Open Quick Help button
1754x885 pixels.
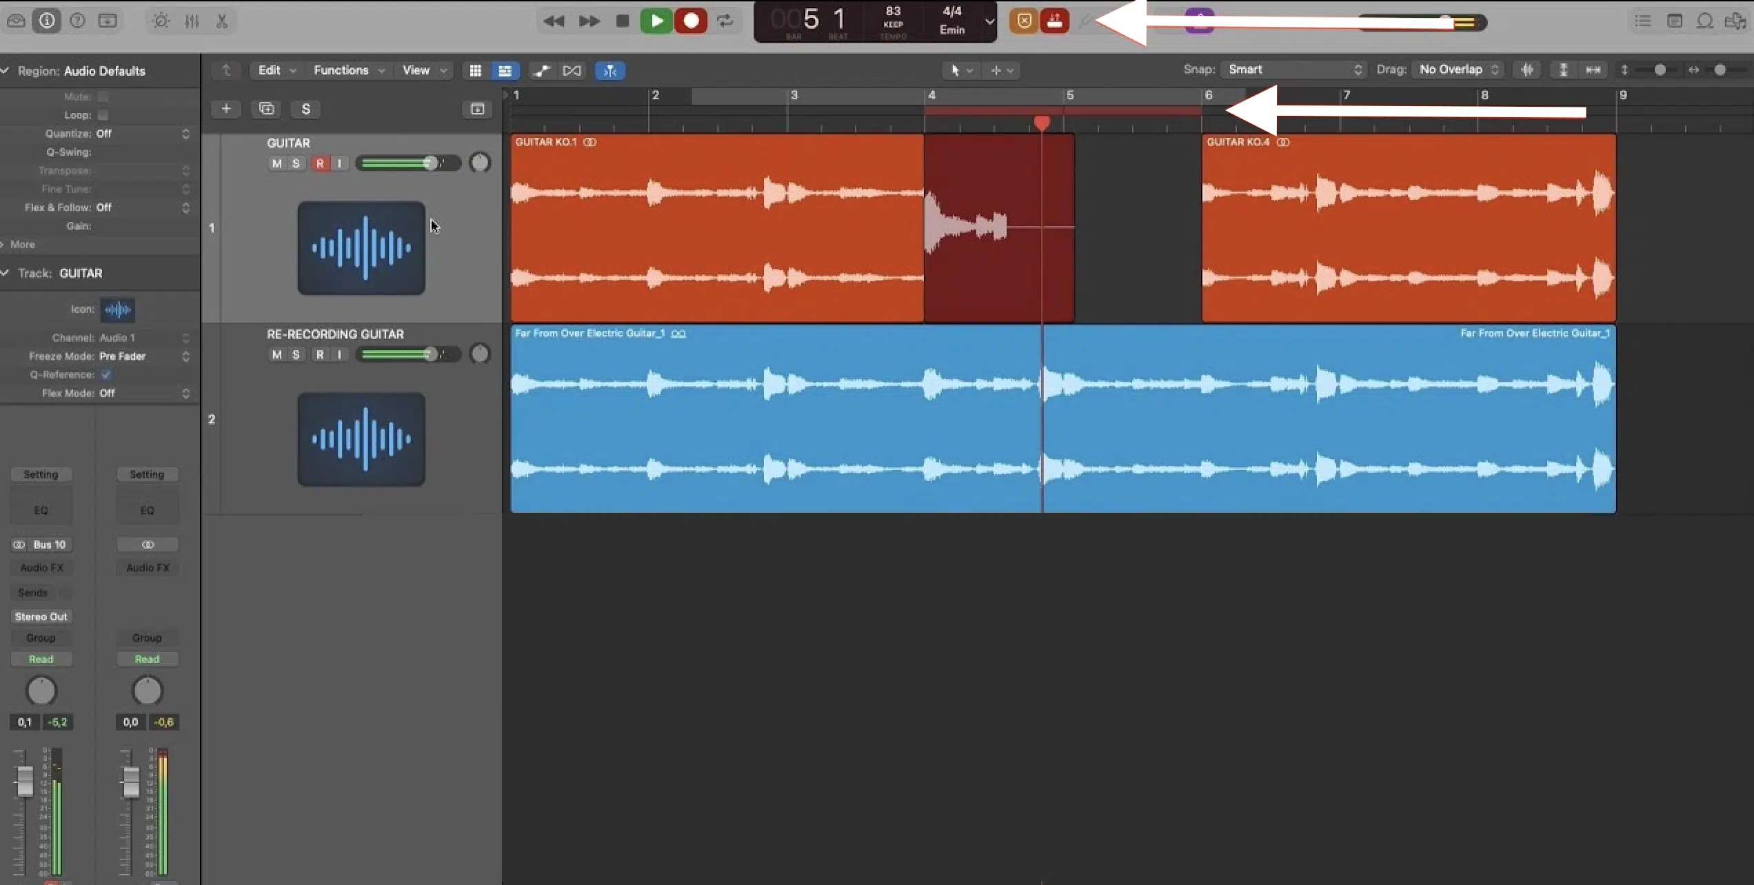(x=77, y=21)
